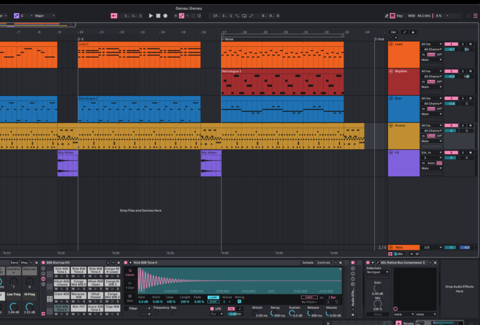
Task: Toggle Lead track activator number 1
Action: coord(451,44)
